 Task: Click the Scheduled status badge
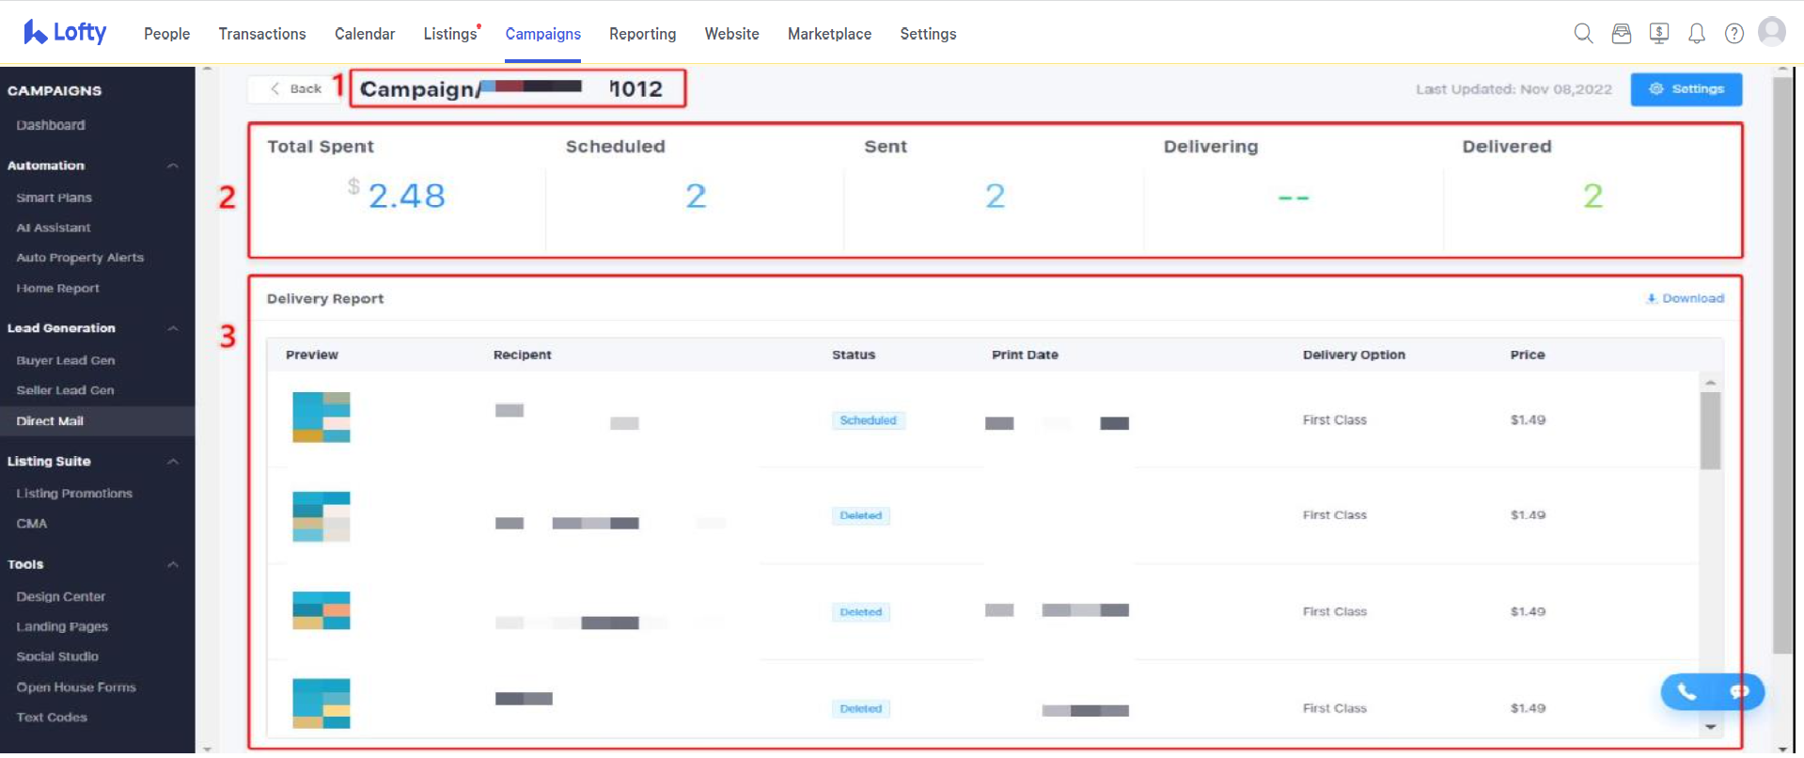(x=868, y=420)
